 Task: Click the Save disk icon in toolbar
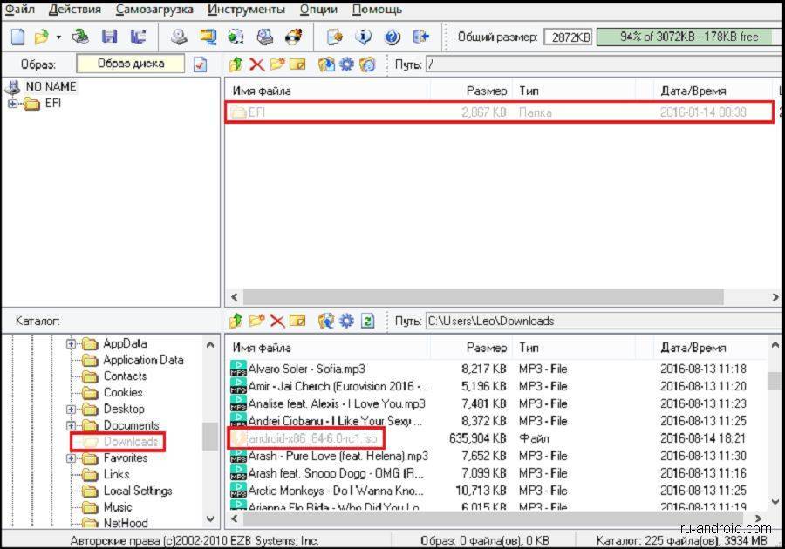coord(109,37)
